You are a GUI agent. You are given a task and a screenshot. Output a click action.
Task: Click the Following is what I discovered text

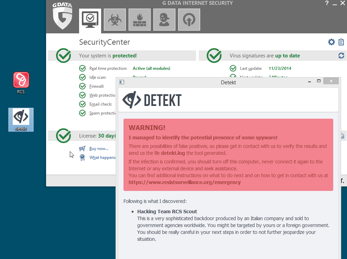pyautogui.click(x=155, y=201)
